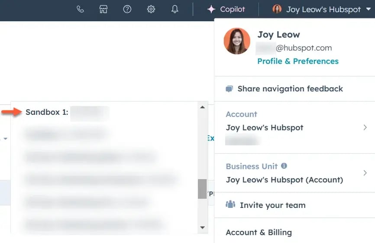Open the settings gear icon
The image size is (375, 243).
coord(151,9)
